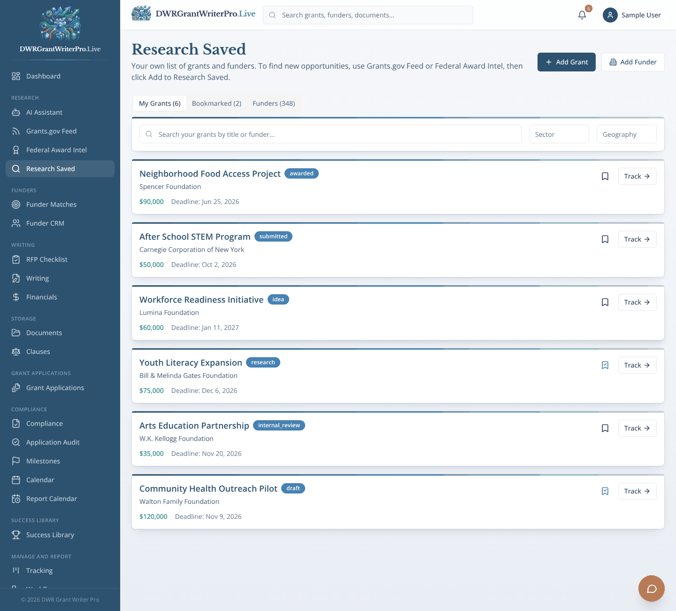
Task: Bookmark Neighborhood Food Access Project
Action: (x=605, y=176)
